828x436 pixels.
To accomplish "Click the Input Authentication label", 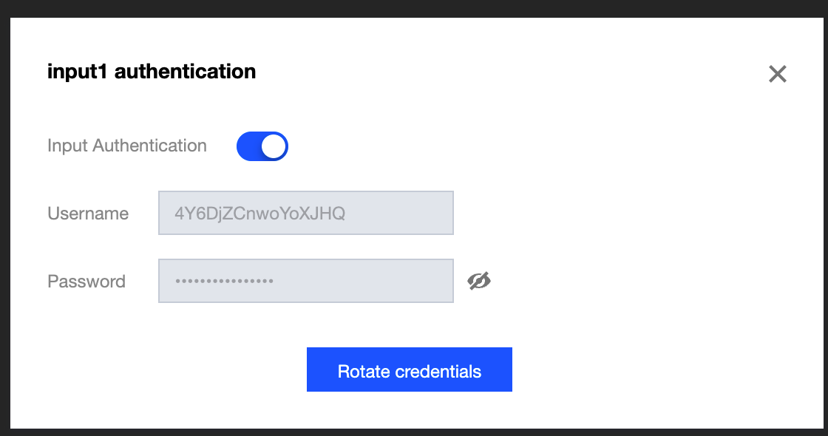I will (126, 146).
